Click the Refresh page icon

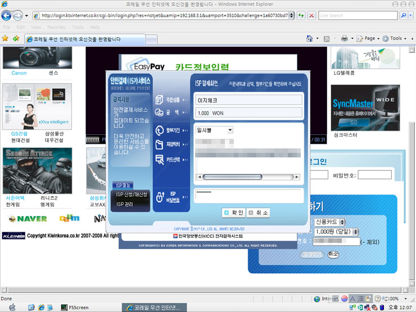click(301, 15)
